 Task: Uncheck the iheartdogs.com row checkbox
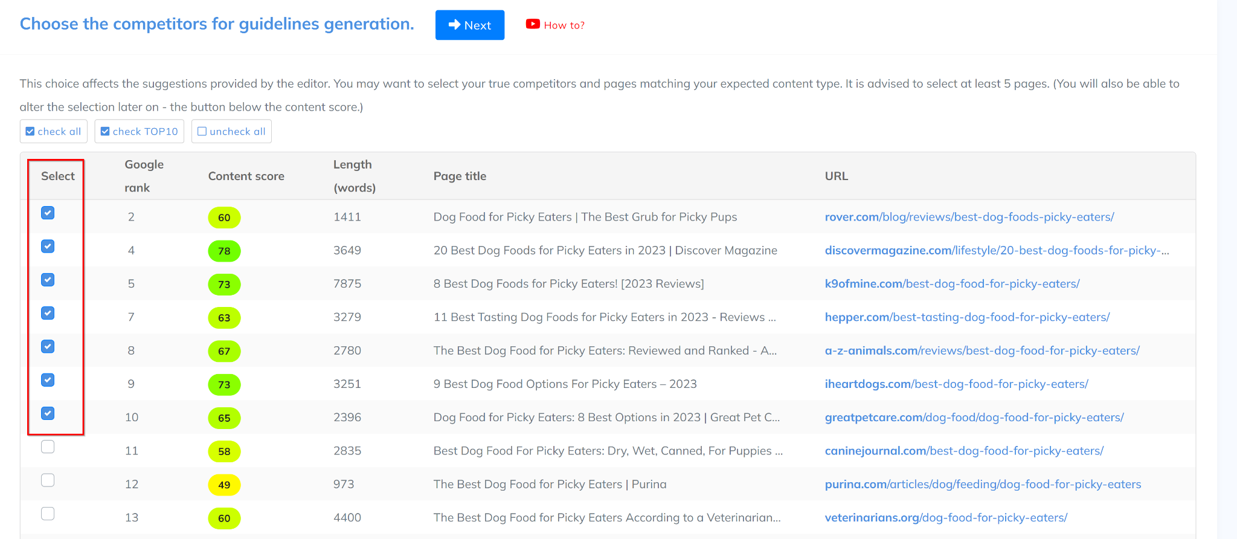click(x=48, y=380)
